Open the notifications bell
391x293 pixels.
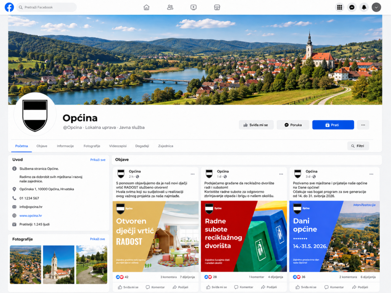click(x=364, y=8)
